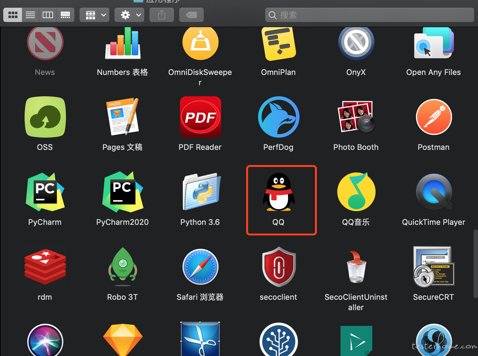The image size is (478, 356).
Task: Open the SecureCRT app icon
Action: tap(434, 267)
